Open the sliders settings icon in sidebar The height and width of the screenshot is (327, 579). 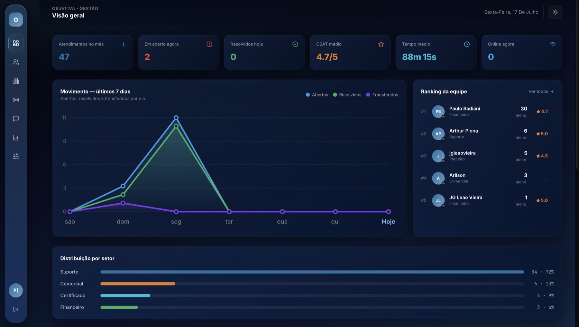pos(16,156)
